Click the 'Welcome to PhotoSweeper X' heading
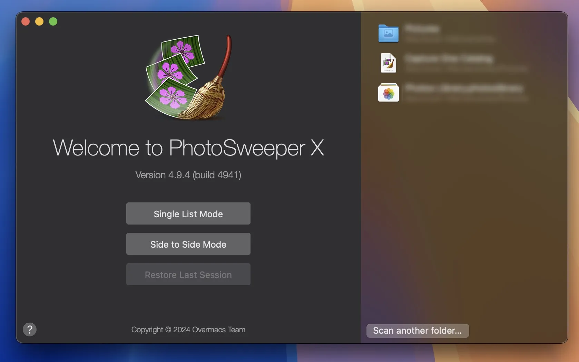The image size is (579, 362). coord(188,148)
